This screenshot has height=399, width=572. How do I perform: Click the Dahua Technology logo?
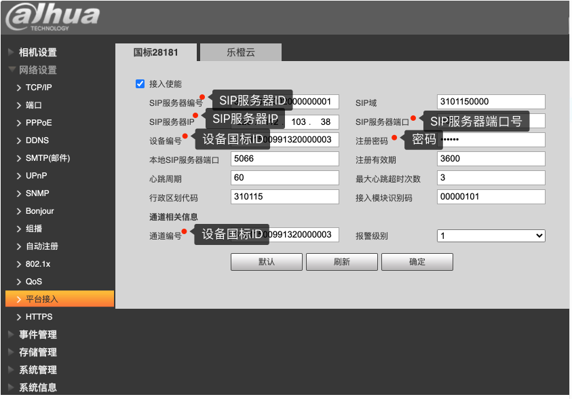pos(52,17)
